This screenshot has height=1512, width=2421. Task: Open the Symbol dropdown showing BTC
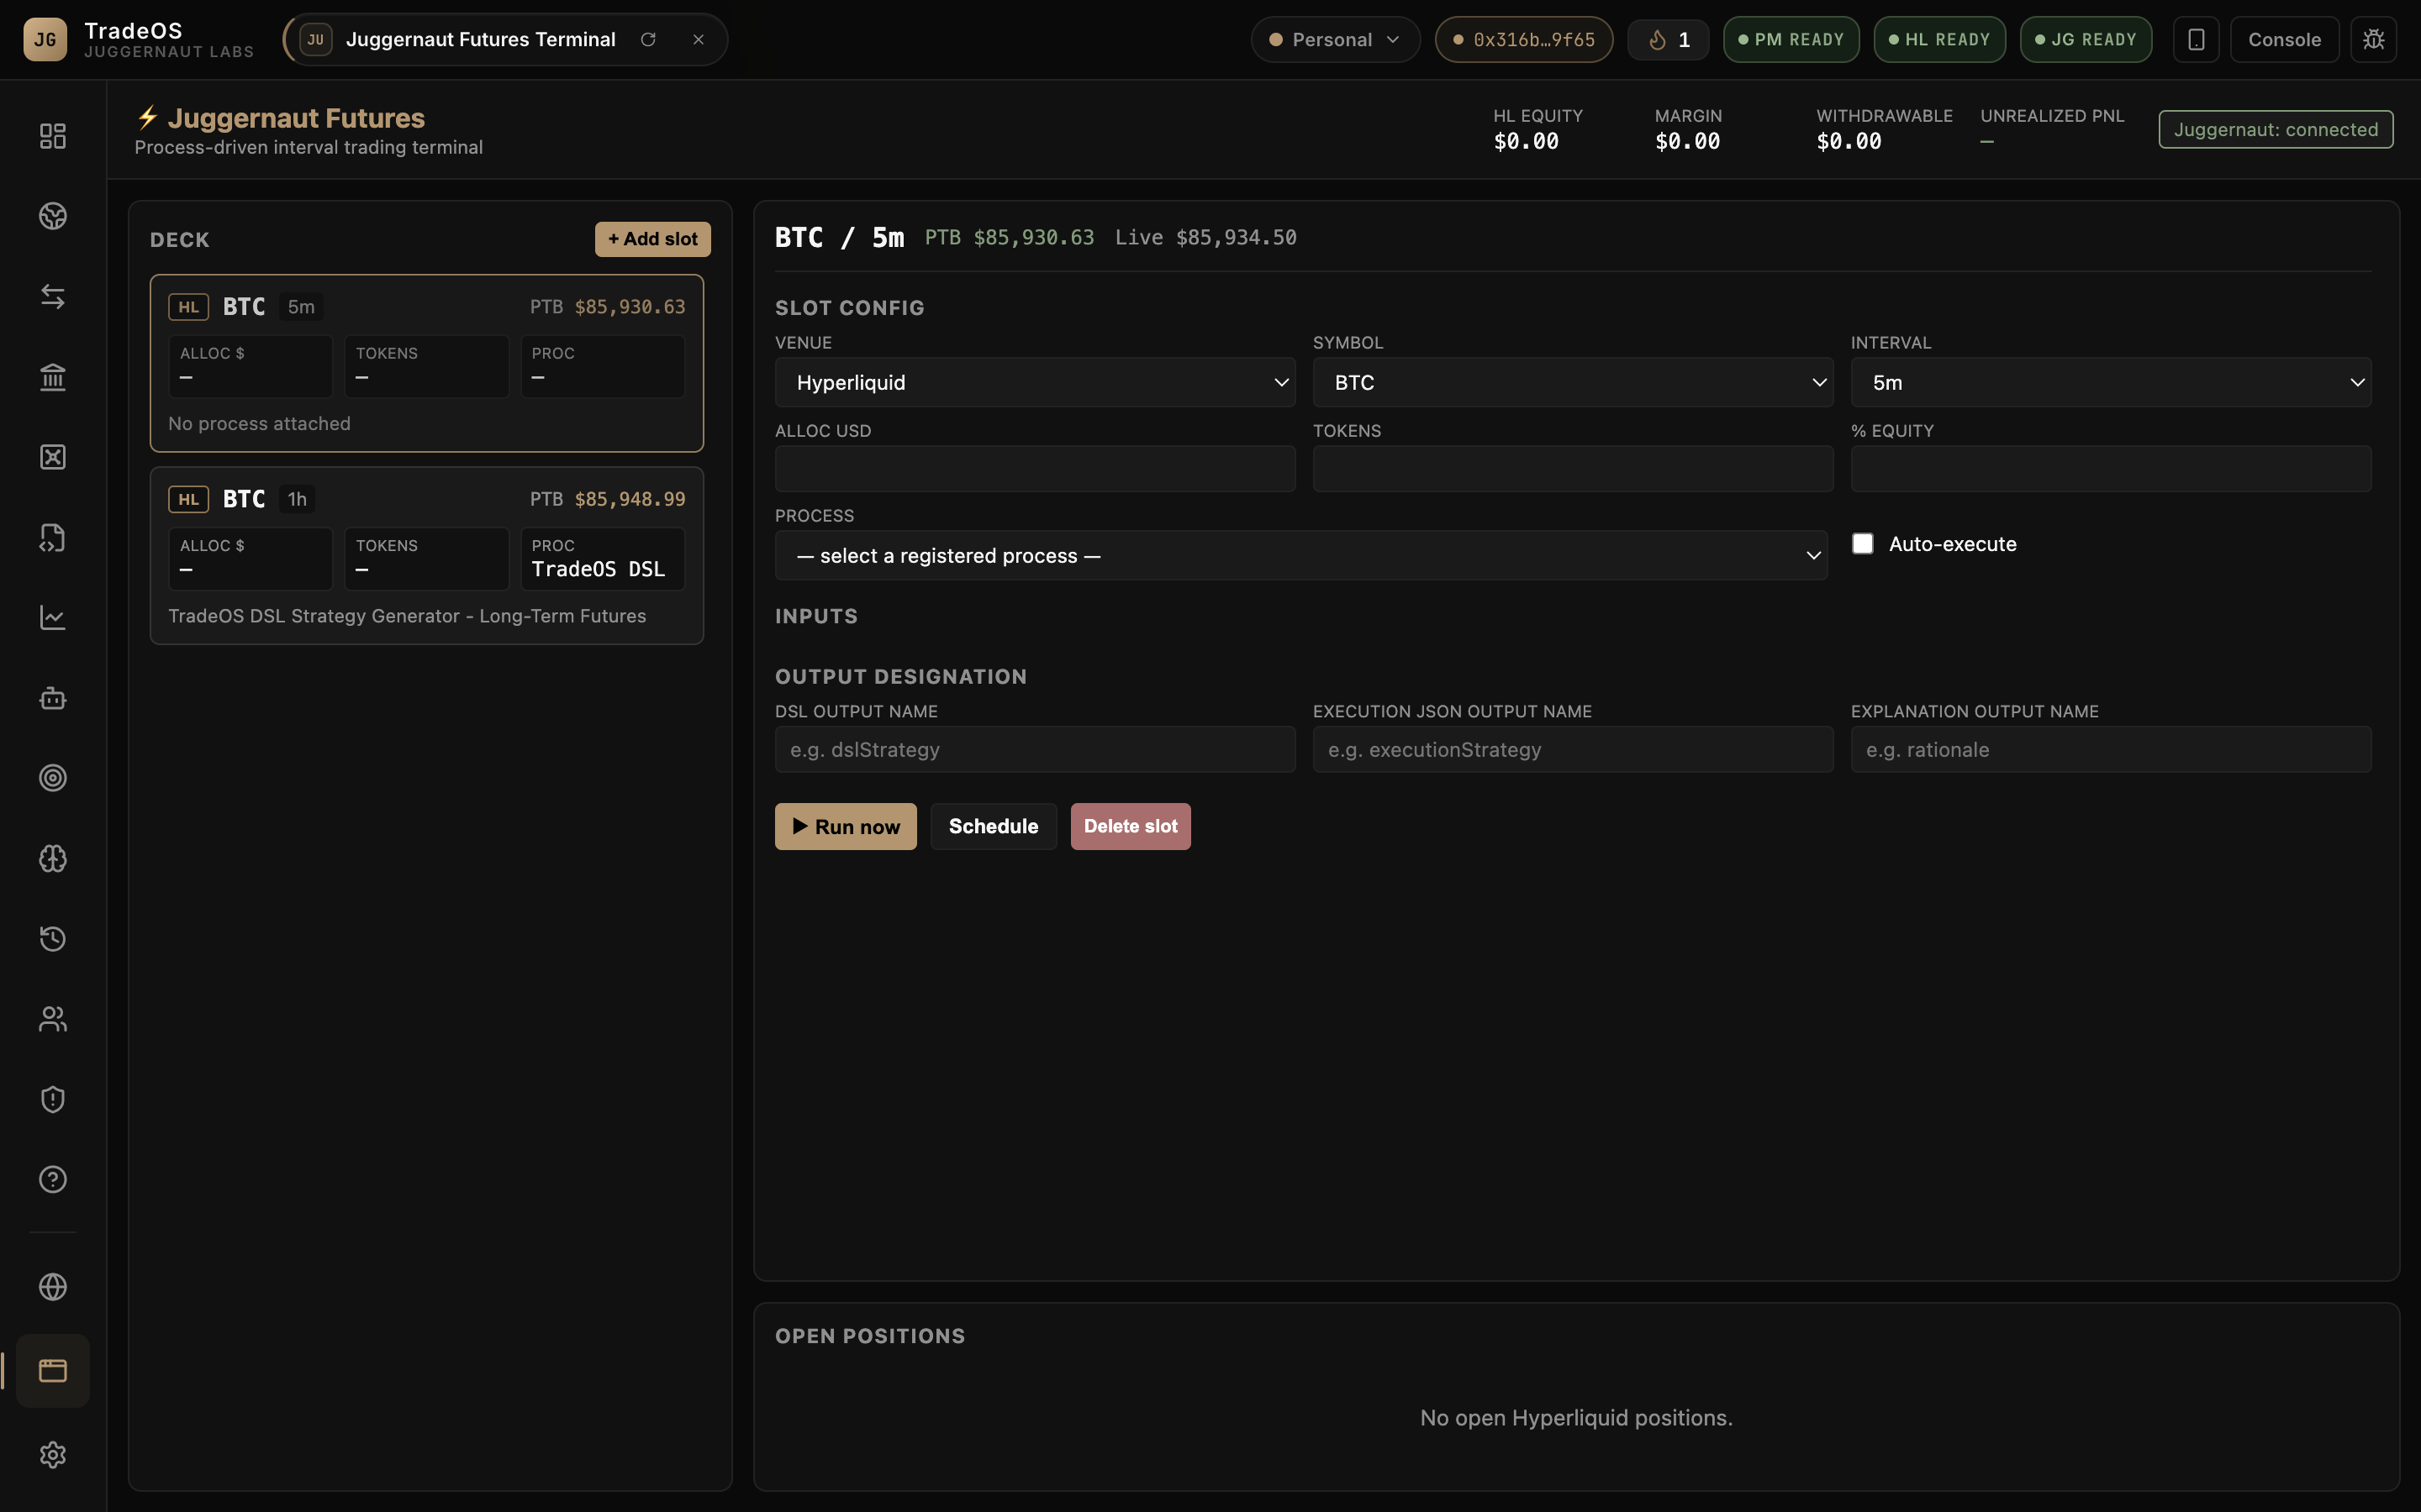(x=1573, y=382)
